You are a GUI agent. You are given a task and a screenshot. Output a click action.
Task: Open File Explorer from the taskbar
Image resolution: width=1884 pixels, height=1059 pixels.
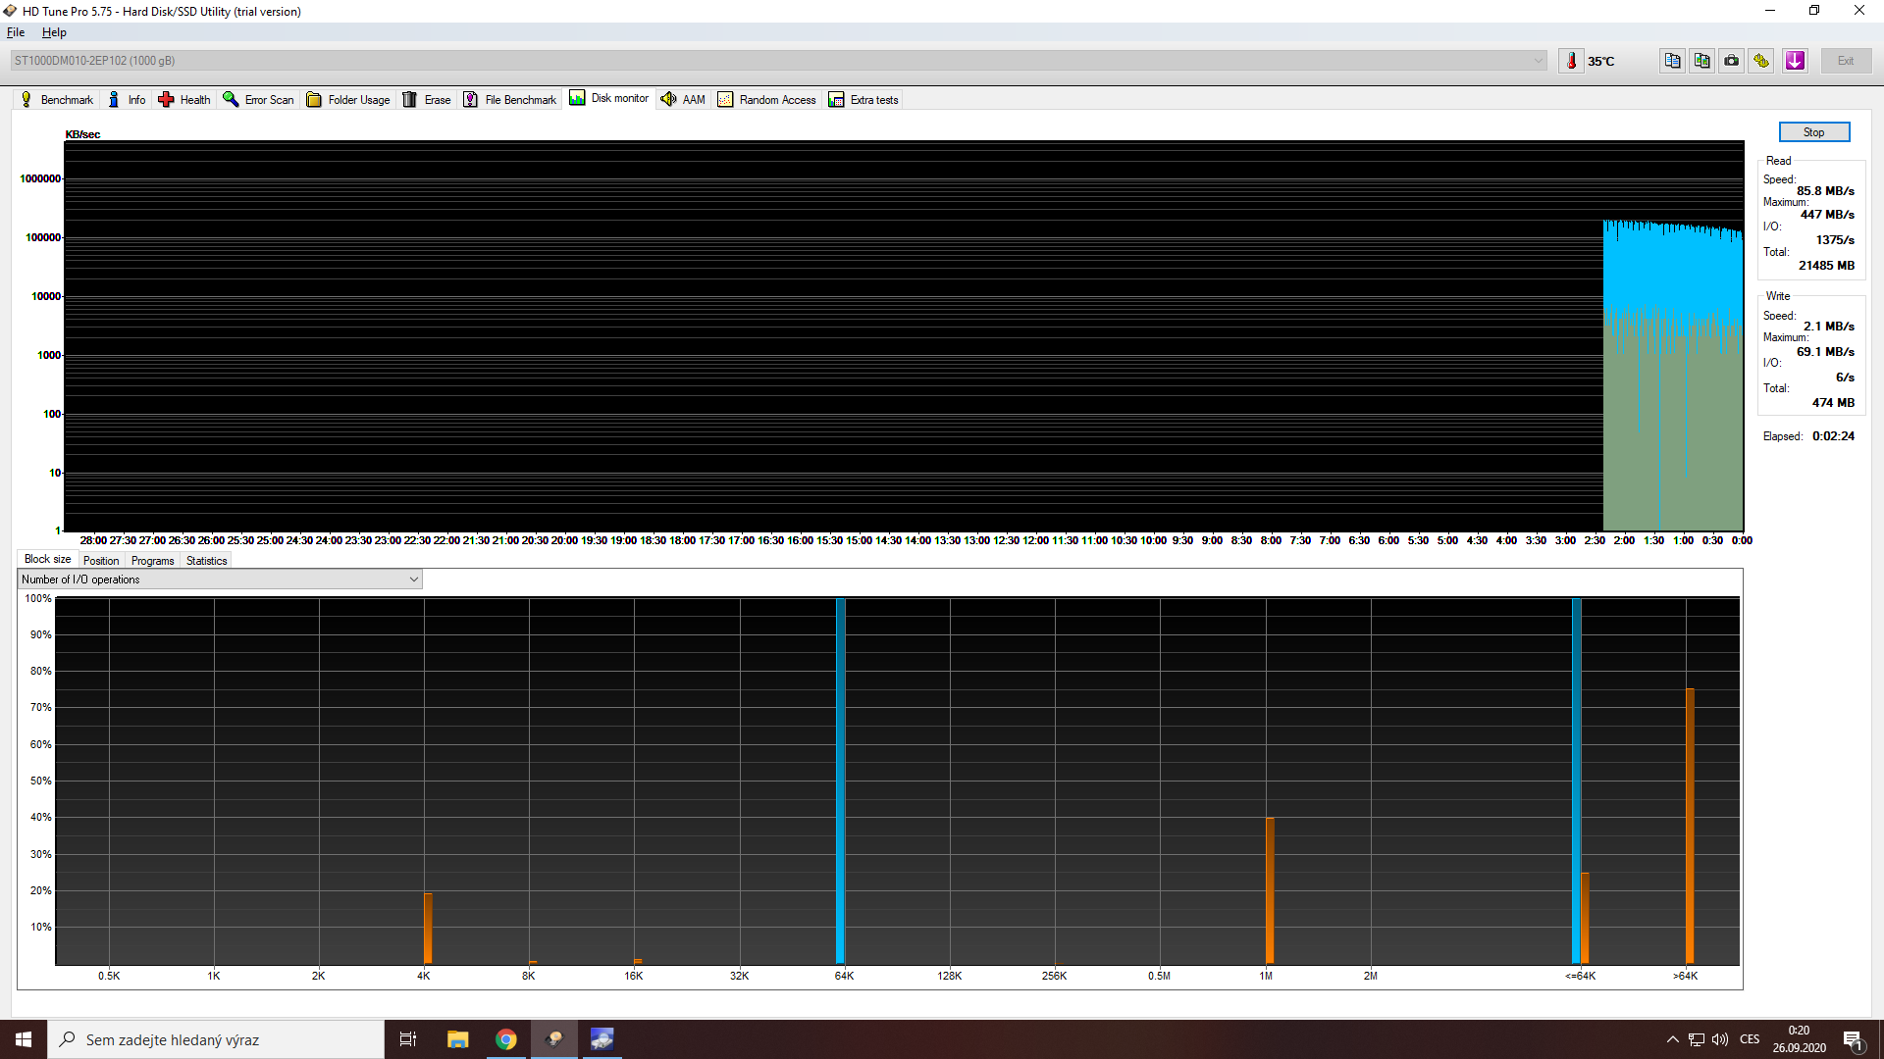coord(457,1039)
